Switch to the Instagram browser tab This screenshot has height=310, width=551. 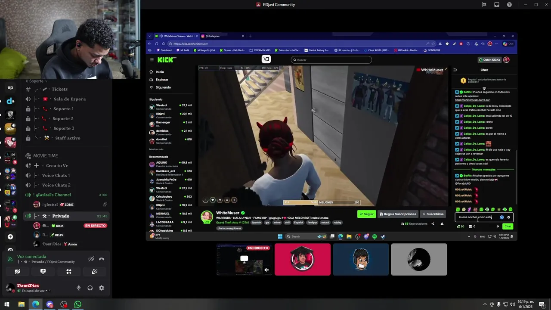224,36
